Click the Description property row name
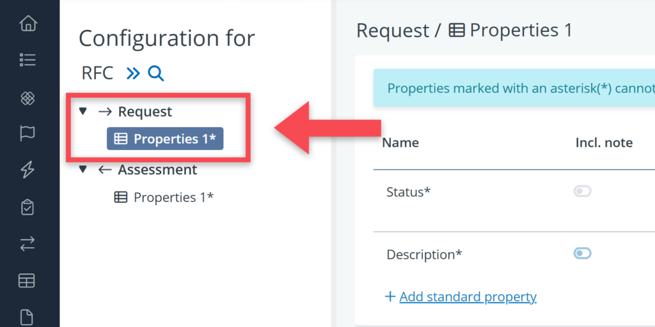Screen dimensions: 655x327 point(424,254)
